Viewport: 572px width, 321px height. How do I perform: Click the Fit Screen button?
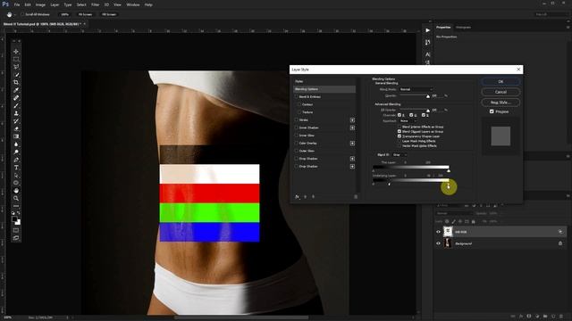[85, 14]
